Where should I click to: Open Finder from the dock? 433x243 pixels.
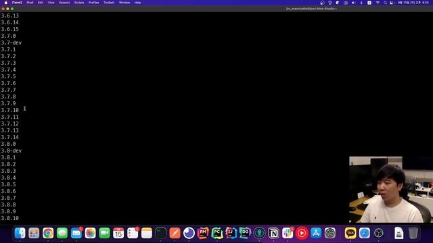tap(20, 233)
